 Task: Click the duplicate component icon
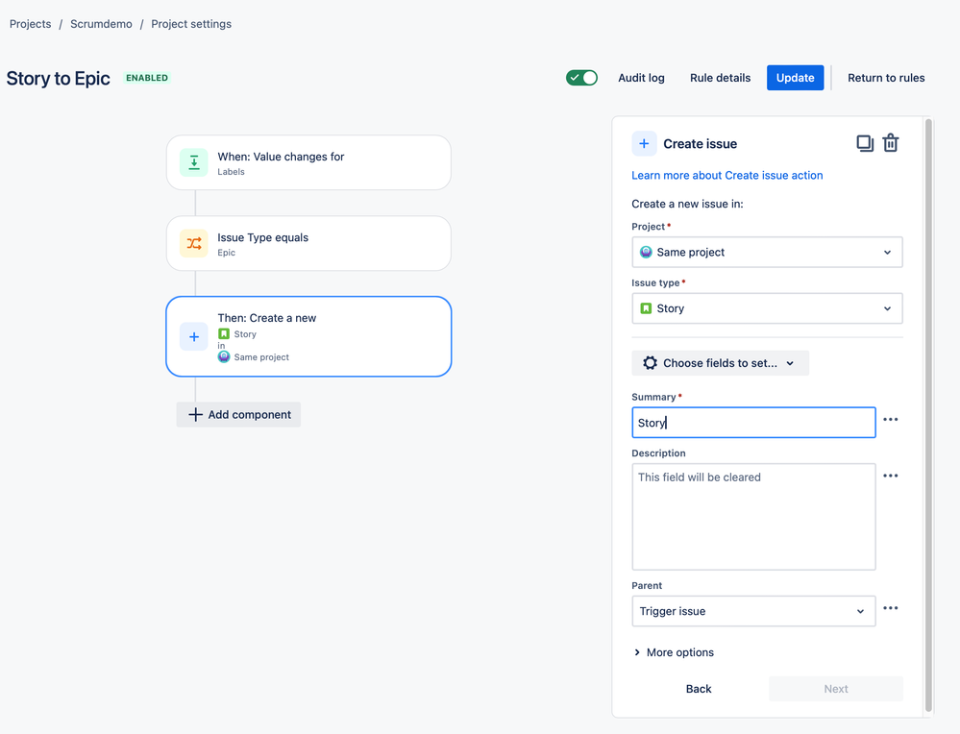coord(865,143)
